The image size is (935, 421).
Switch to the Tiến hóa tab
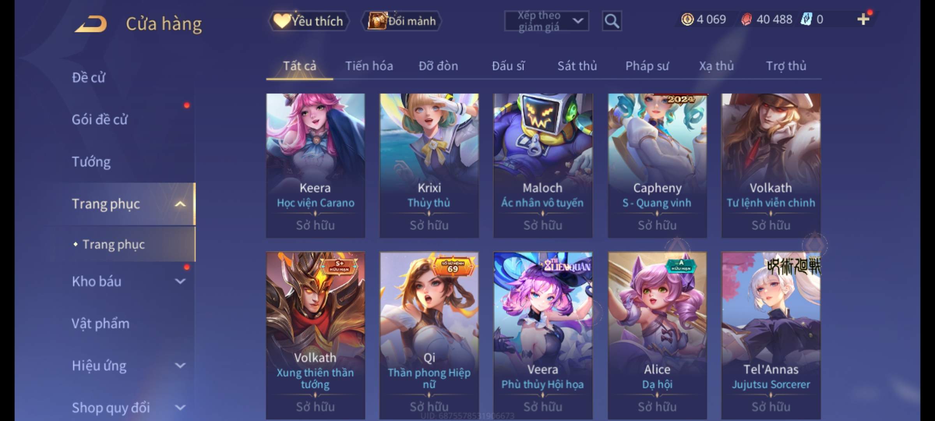click(369, 66)
